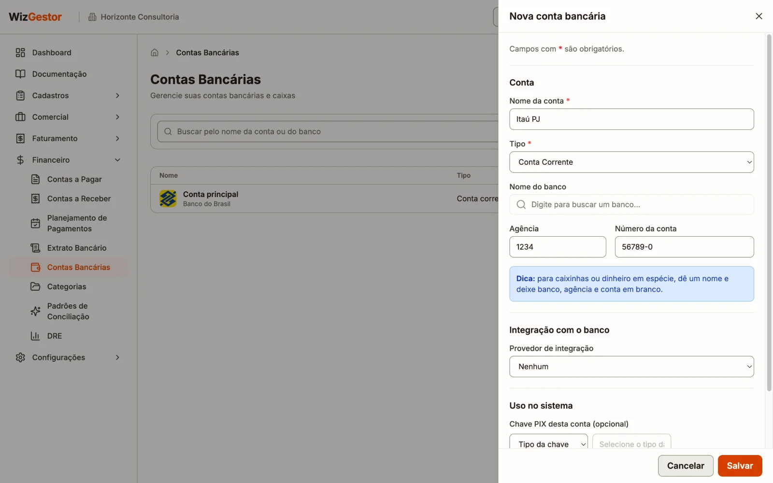Click the Documentação book icon

tap(20, 74)
